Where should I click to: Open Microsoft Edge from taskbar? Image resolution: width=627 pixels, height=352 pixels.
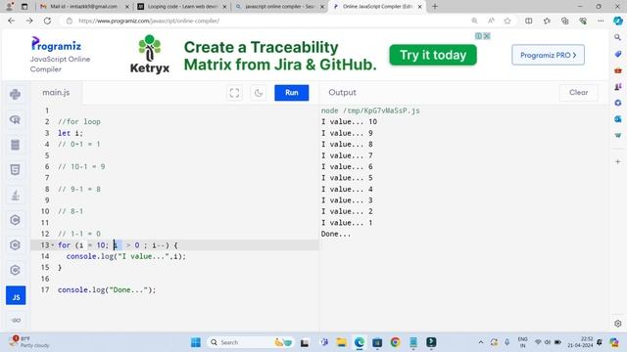(x=360, y=342)
